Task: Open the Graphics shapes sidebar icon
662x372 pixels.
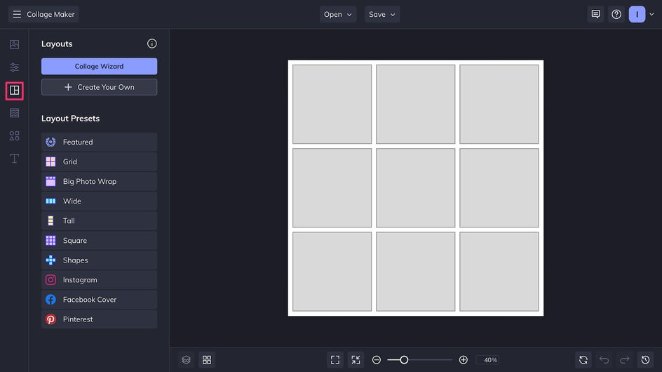Action: pos(14,135)
